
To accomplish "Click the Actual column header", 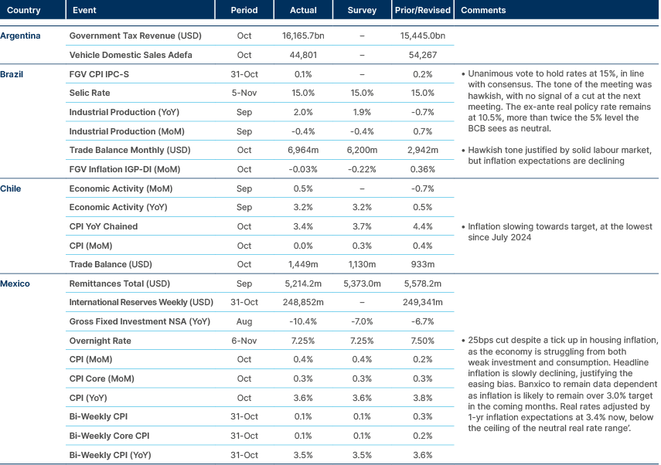I will 303,10.
